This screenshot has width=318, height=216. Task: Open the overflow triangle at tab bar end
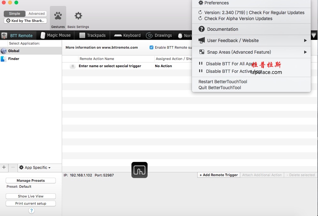(x=314, y=36)
